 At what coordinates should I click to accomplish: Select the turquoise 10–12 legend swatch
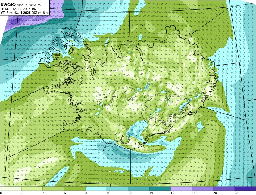click(117, 189)
